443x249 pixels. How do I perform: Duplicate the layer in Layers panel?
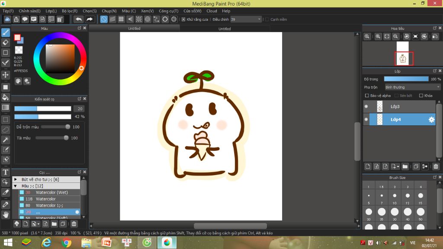point(416,166)
